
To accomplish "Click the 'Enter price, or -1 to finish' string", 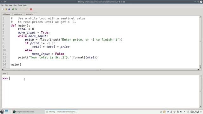I will coord(90,40).
